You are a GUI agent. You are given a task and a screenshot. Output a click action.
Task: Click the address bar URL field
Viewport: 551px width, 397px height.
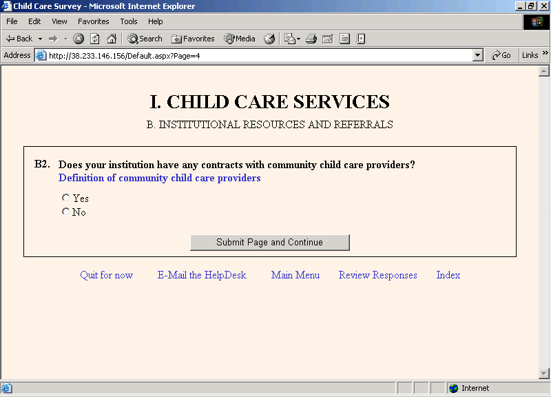pos(260,56)
